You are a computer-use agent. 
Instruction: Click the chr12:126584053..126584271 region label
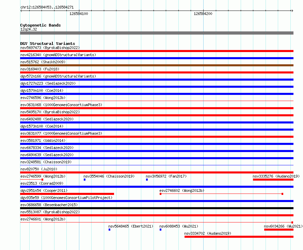point(47,7)
